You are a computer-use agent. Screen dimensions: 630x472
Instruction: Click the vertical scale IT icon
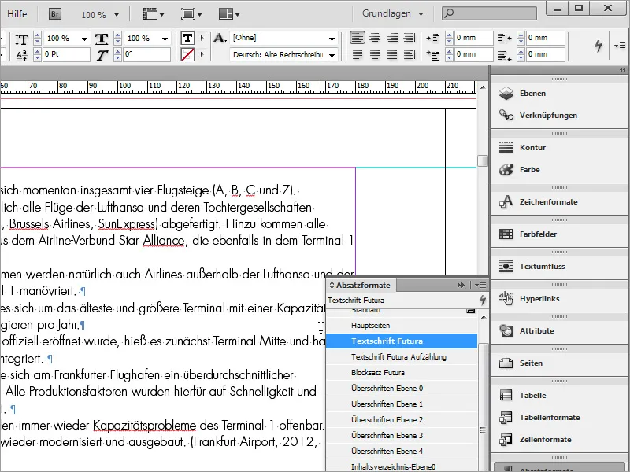(x=21, y=39)
